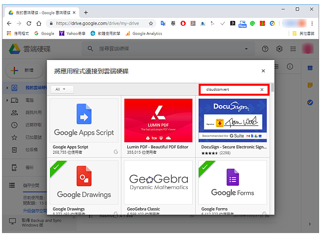Viewport: 326px width, 236px height.
Task: Show details with the info icon
Action: point(290,66)
